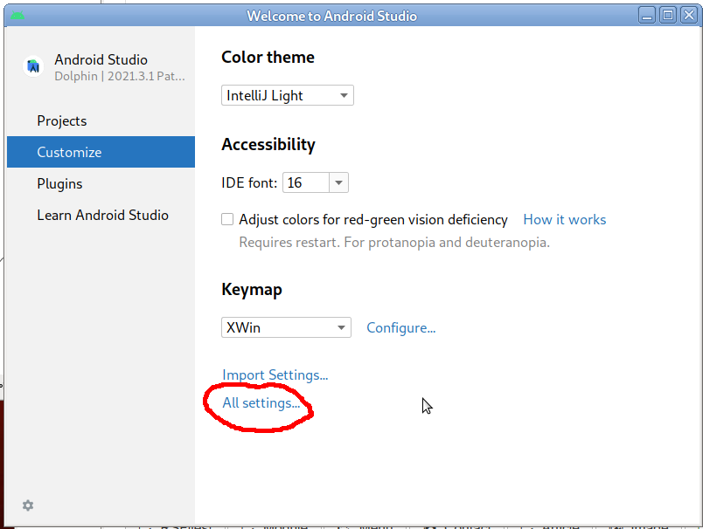Viewport: 703px width, 529px height.
Task: Open the Keymap dropdown showing XWin
Action: (x=286, y=327)
